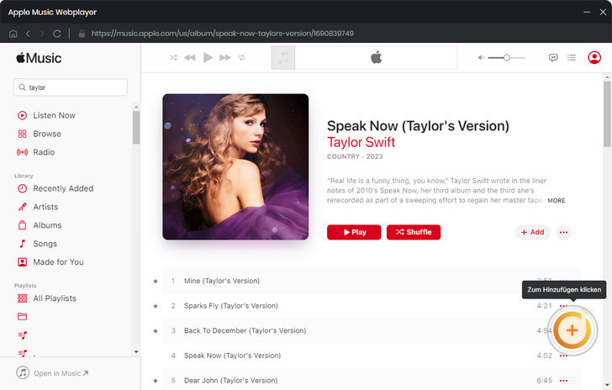Reload the page with refresh icon

(57, 34)
